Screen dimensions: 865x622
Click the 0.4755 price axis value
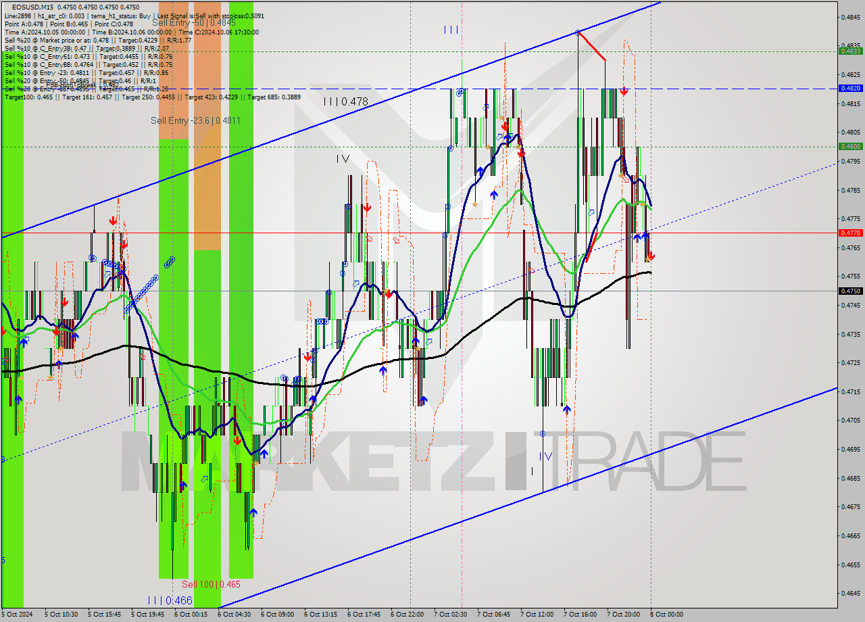tap(850, 276)
